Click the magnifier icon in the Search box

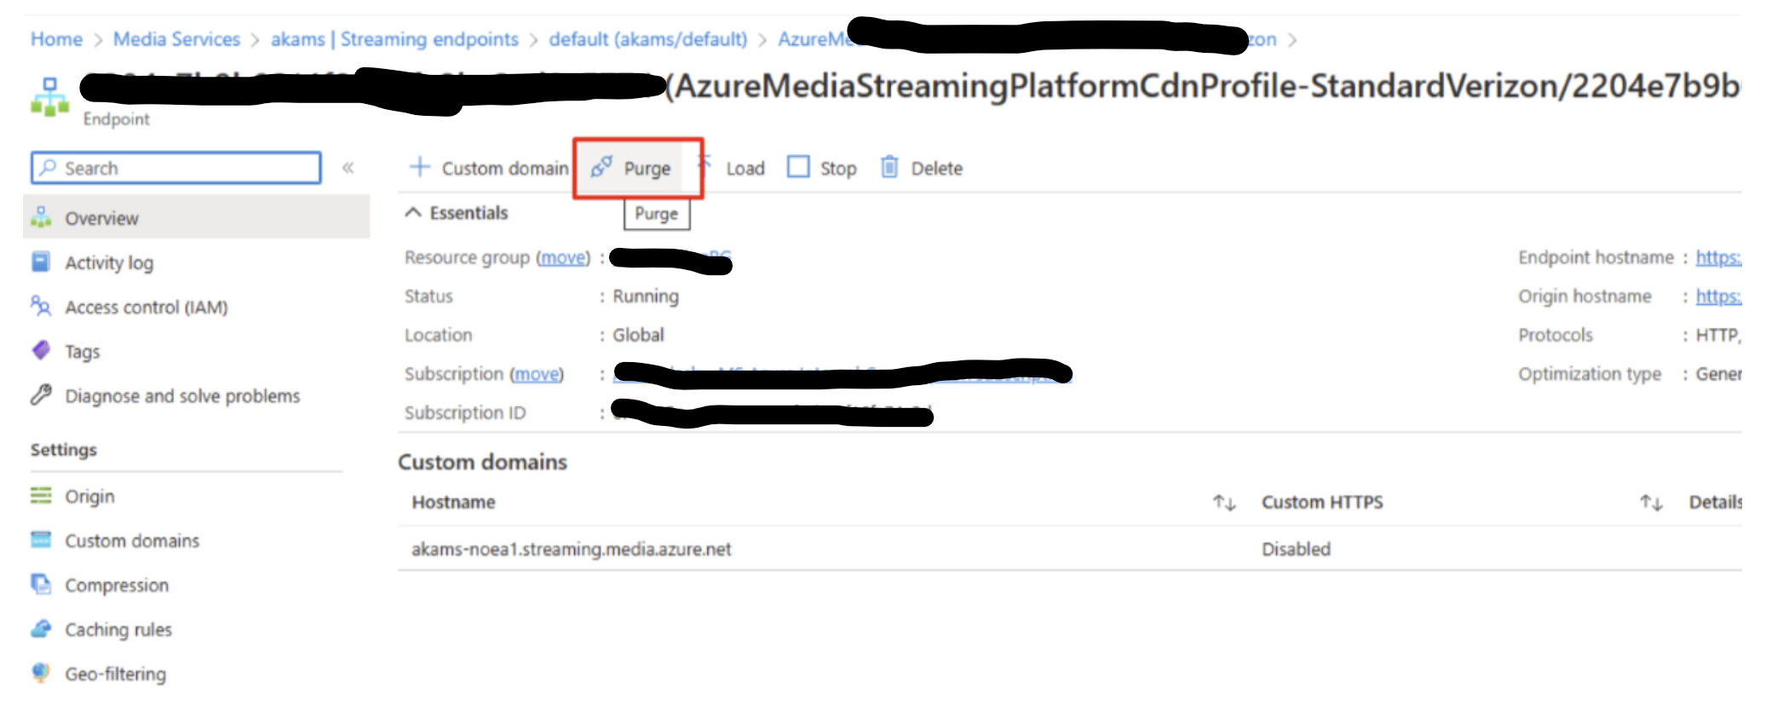pyautogui.click(x=49, y=167)
